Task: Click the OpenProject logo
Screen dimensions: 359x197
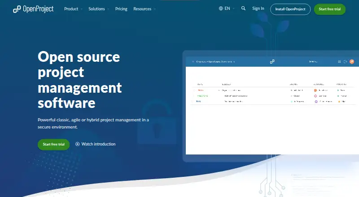Action: tap(33, 9)
